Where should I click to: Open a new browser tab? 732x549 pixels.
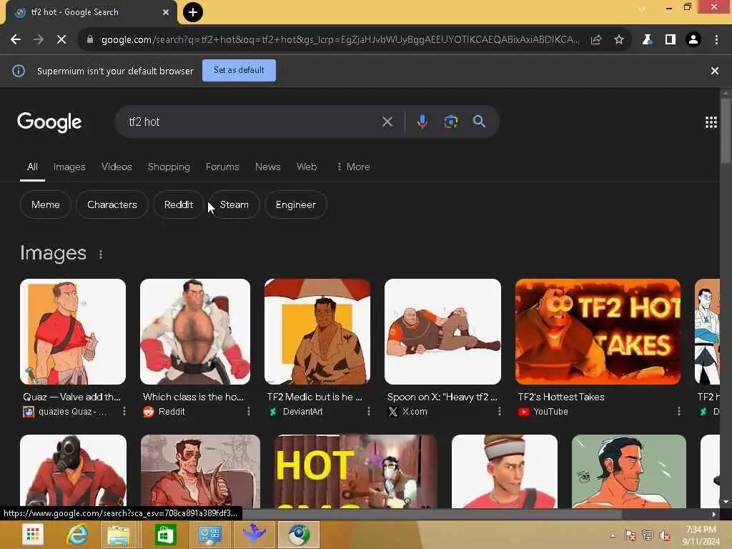coord(193,12)
